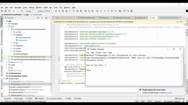188x105 pixels.
Task: Navigate back with the left arrow icon
Action: pos(14,11)
